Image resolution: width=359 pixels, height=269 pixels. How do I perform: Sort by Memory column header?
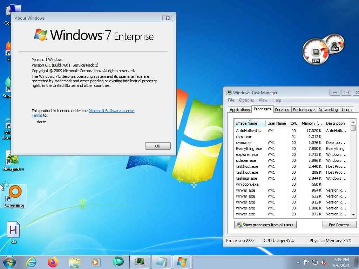pos(312,123)
